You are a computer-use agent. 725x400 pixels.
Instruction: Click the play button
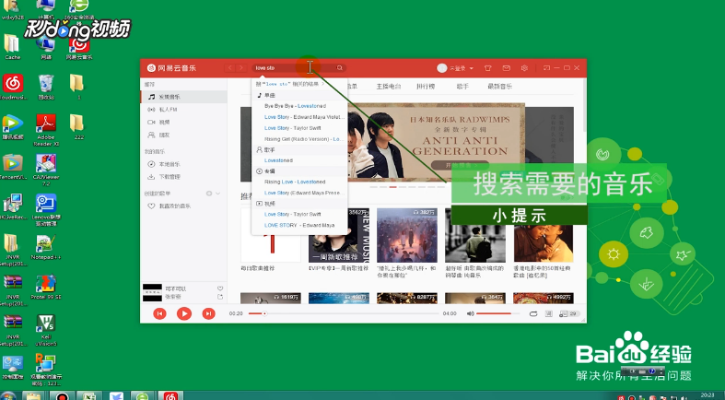coord(184,313)
